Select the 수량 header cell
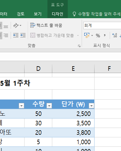Image resolution: width=121 pixels, height=151 pixels. click(38, 104)
